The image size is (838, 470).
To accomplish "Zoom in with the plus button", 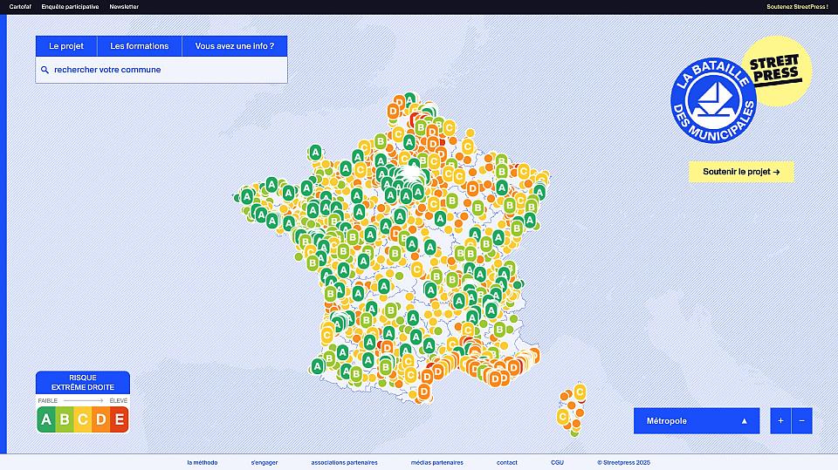I will point(780,421).
